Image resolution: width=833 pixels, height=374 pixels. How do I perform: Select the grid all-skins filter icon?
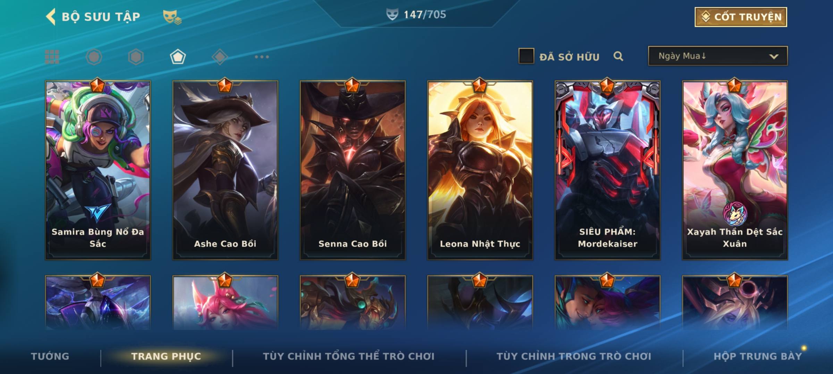(52, 57)
